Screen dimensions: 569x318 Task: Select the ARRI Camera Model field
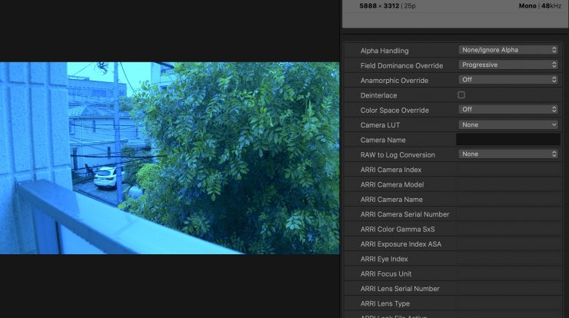point(508,184)
